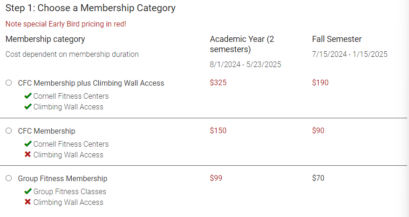409x217 pixels.
Task: Click green checkmark beside first Cornell Fitness Centers
Action: (28, 96)
